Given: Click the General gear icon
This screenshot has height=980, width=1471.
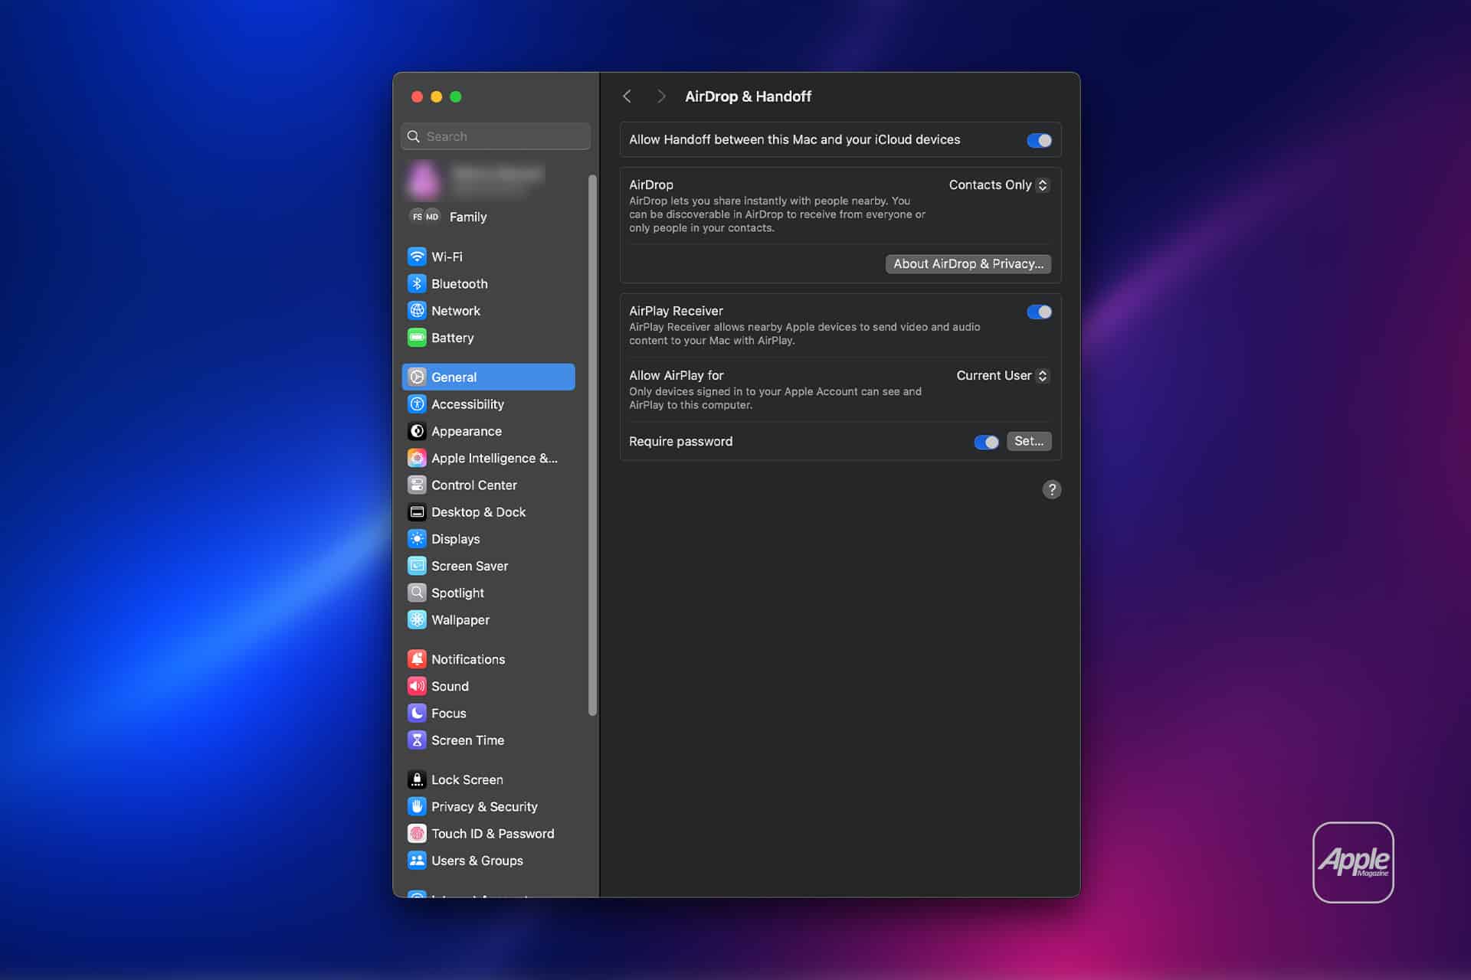Looking at the screenshot, I should [x=417, y=377].
